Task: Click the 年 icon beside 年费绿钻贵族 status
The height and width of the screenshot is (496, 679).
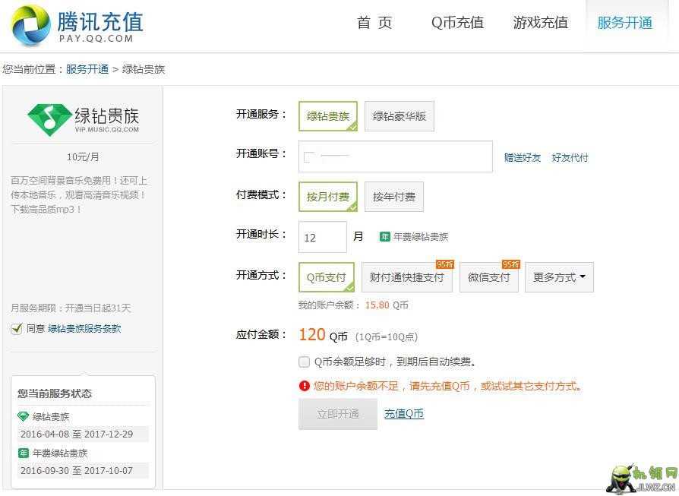Action: (x=24, y=453)
